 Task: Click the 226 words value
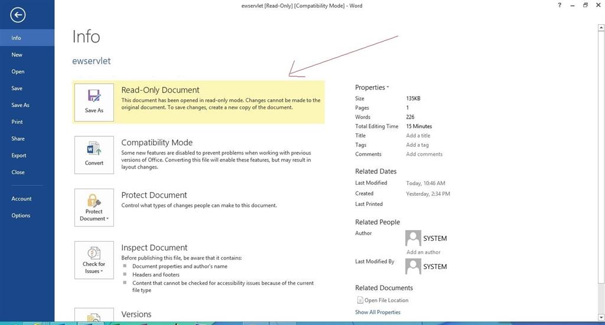click(x=410, y=117)
